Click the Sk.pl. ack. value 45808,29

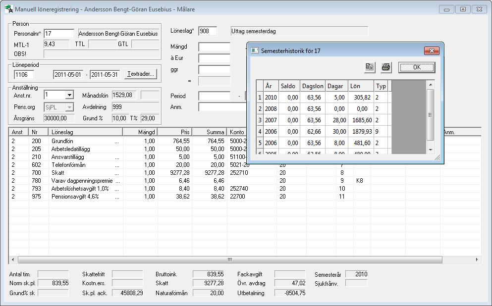coord(127,293)
